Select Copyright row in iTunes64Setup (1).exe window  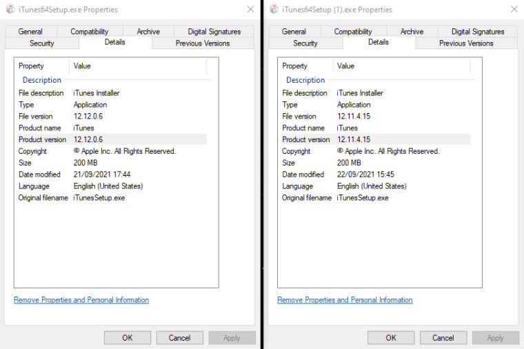click(376, 151)
